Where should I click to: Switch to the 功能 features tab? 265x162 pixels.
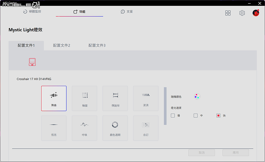click(x=79, y=12)
